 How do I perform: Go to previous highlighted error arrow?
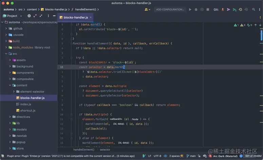256,25
